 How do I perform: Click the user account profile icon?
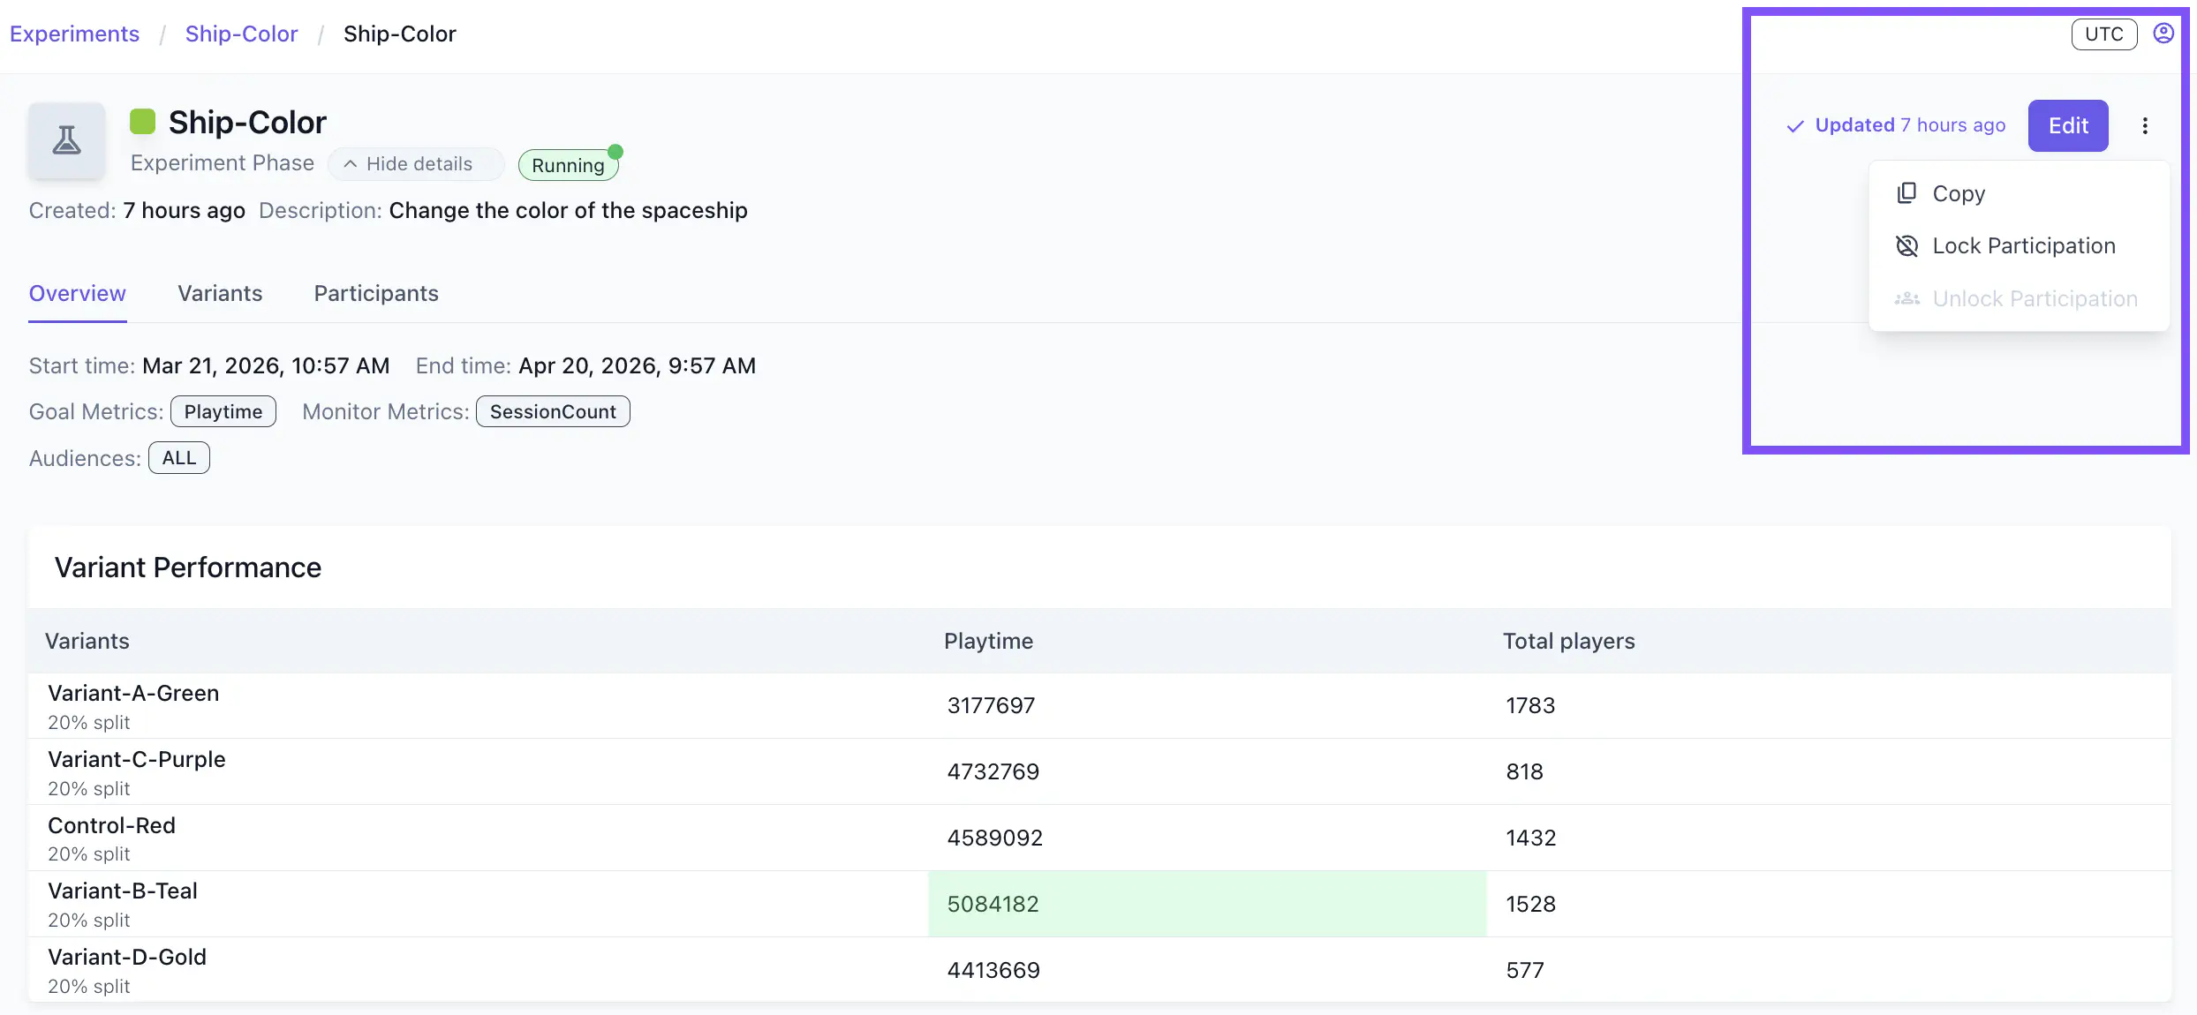[x=2163, y=34]
